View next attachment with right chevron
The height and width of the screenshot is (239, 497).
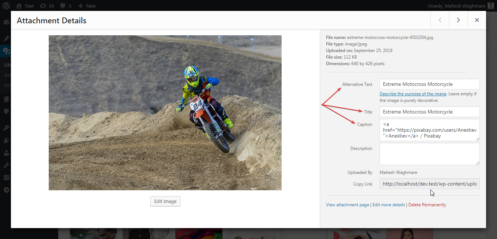(458, 20)
